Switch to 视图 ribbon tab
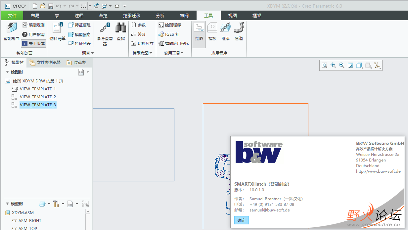 click(x=233, y=16)
